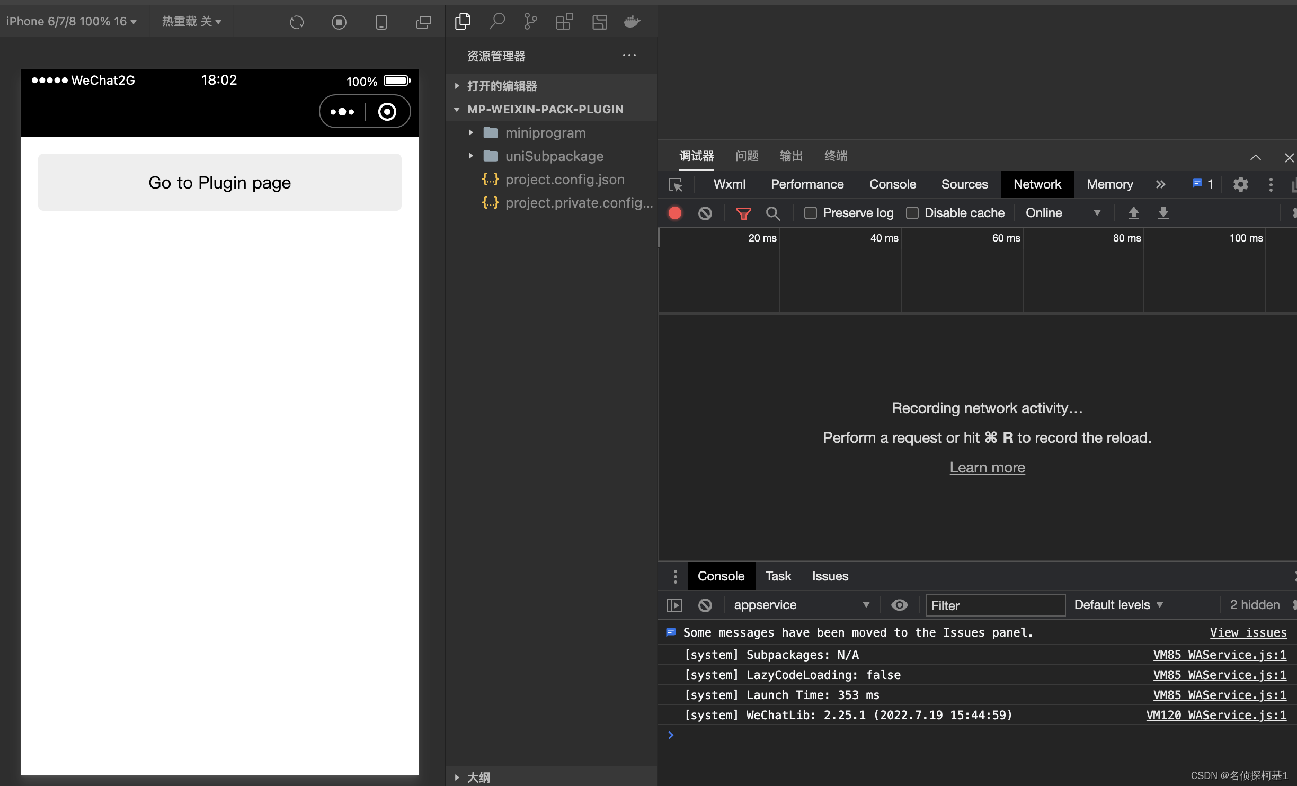The height and width of the screenshot is (786, 1297).
Task: Click the red network record button
Action: coord(675,213)
